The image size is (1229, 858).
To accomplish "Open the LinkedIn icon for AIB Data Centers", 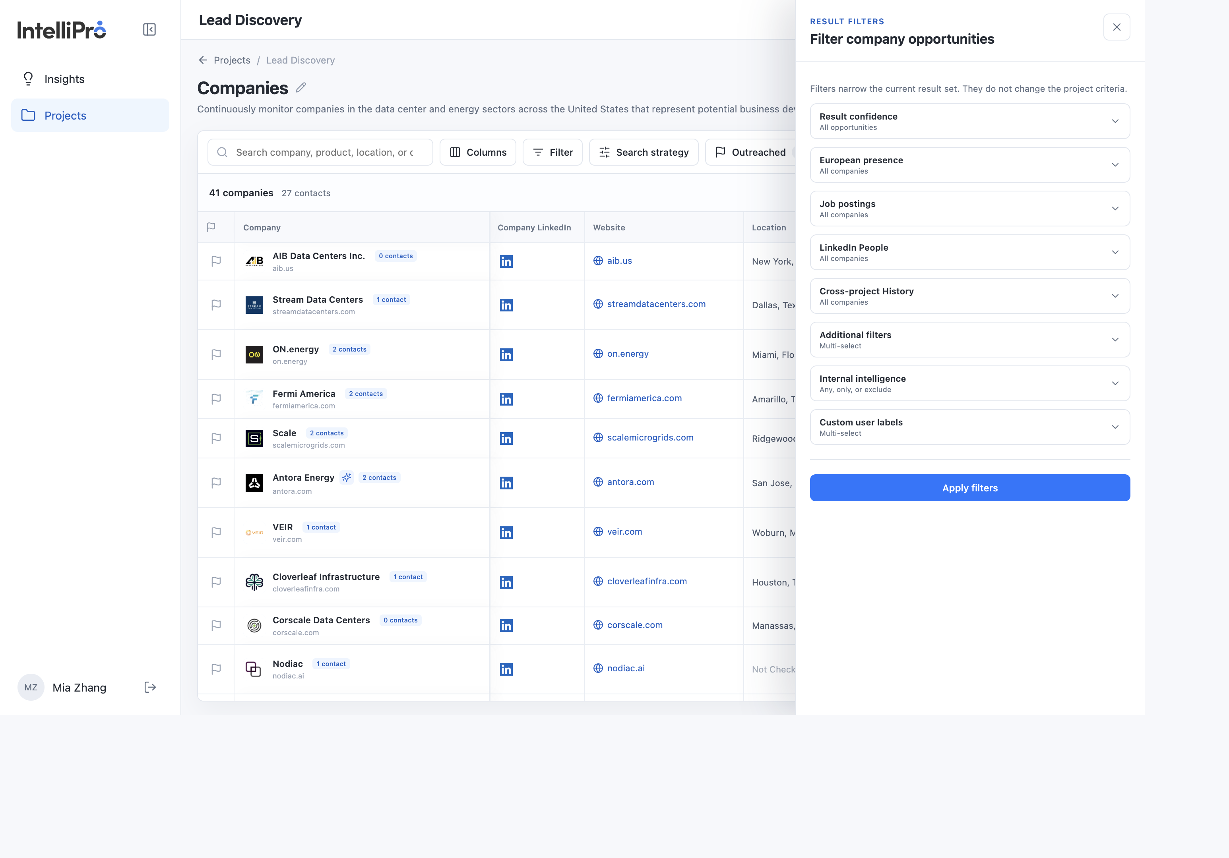I will coord(506,261).
